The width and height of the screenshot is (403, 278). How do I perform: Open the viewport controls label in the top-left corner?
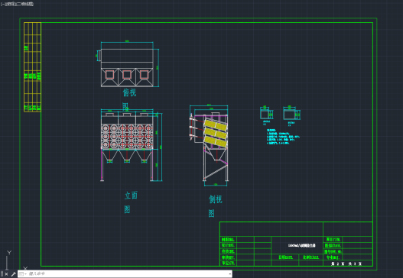tap(18, 4)
